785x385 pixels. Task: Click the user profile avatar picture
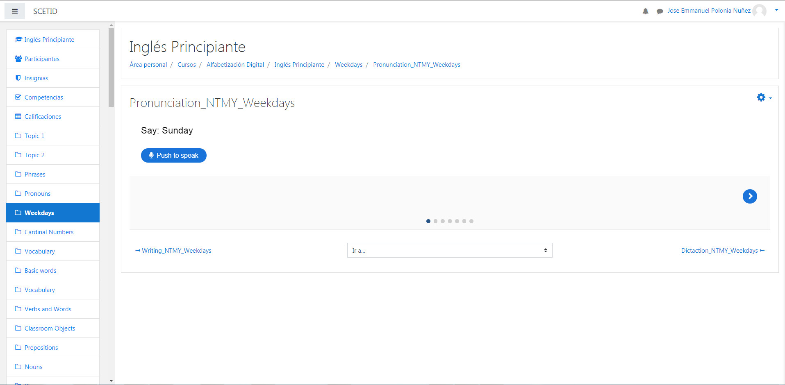tap(759, 11)
